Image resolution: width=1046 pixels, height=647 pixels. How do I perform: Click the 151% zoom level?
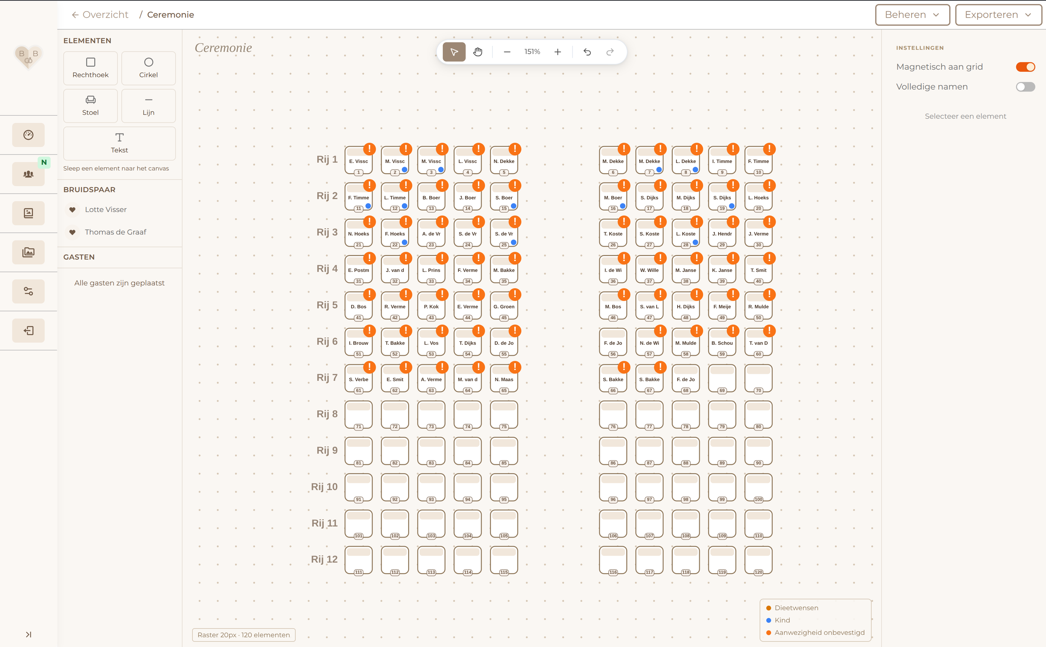(532, 52)
